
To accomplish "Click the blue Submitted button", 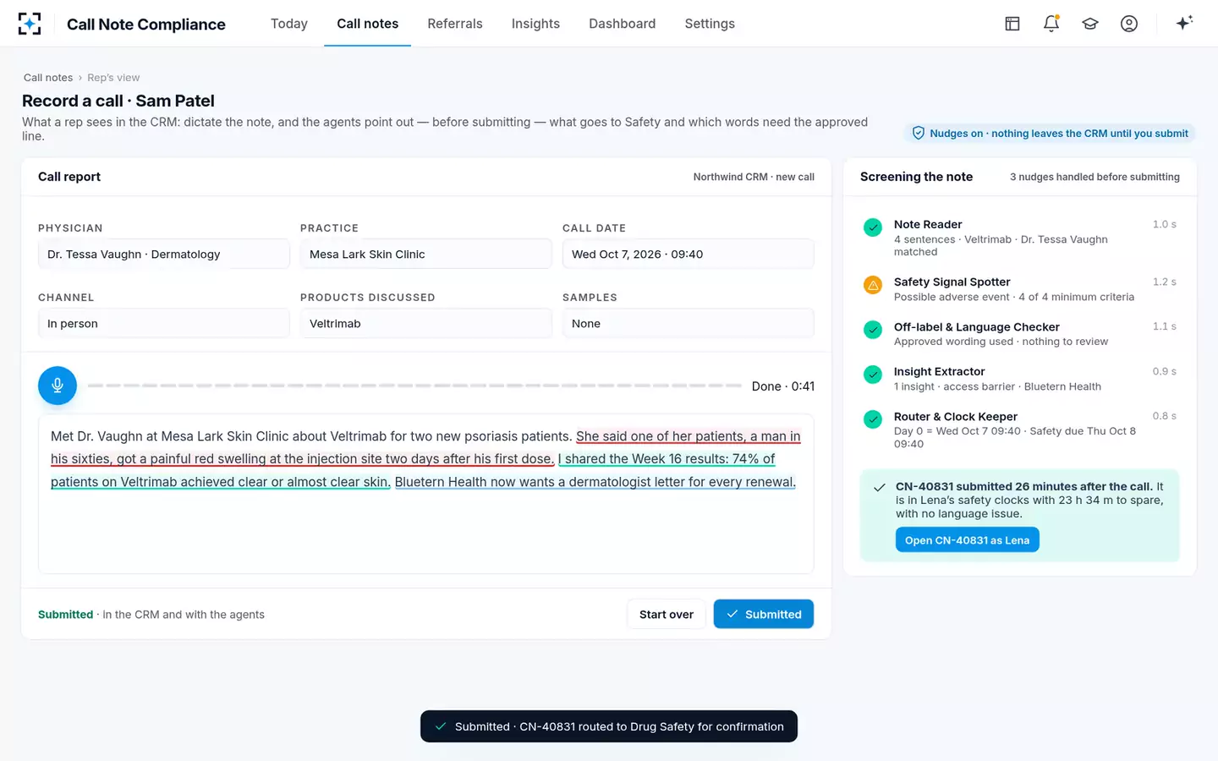I will pyautogui.click(x=764, y=615).
